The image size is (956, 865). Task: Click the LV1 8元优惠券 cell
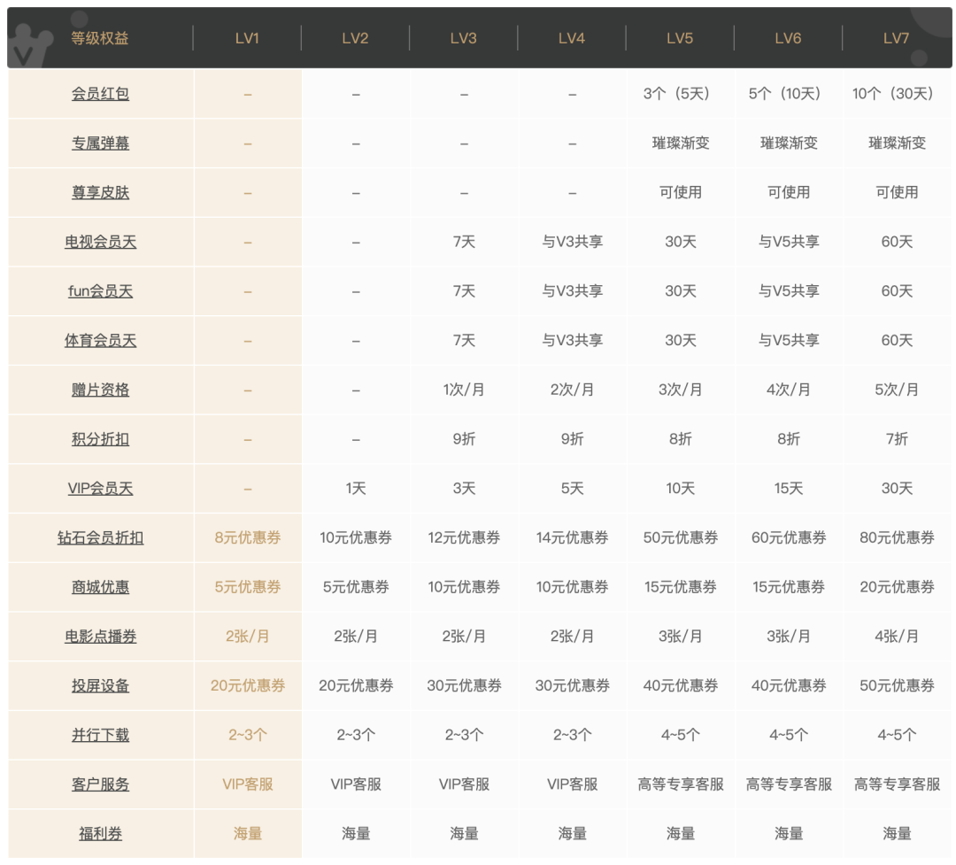(247, 537)
